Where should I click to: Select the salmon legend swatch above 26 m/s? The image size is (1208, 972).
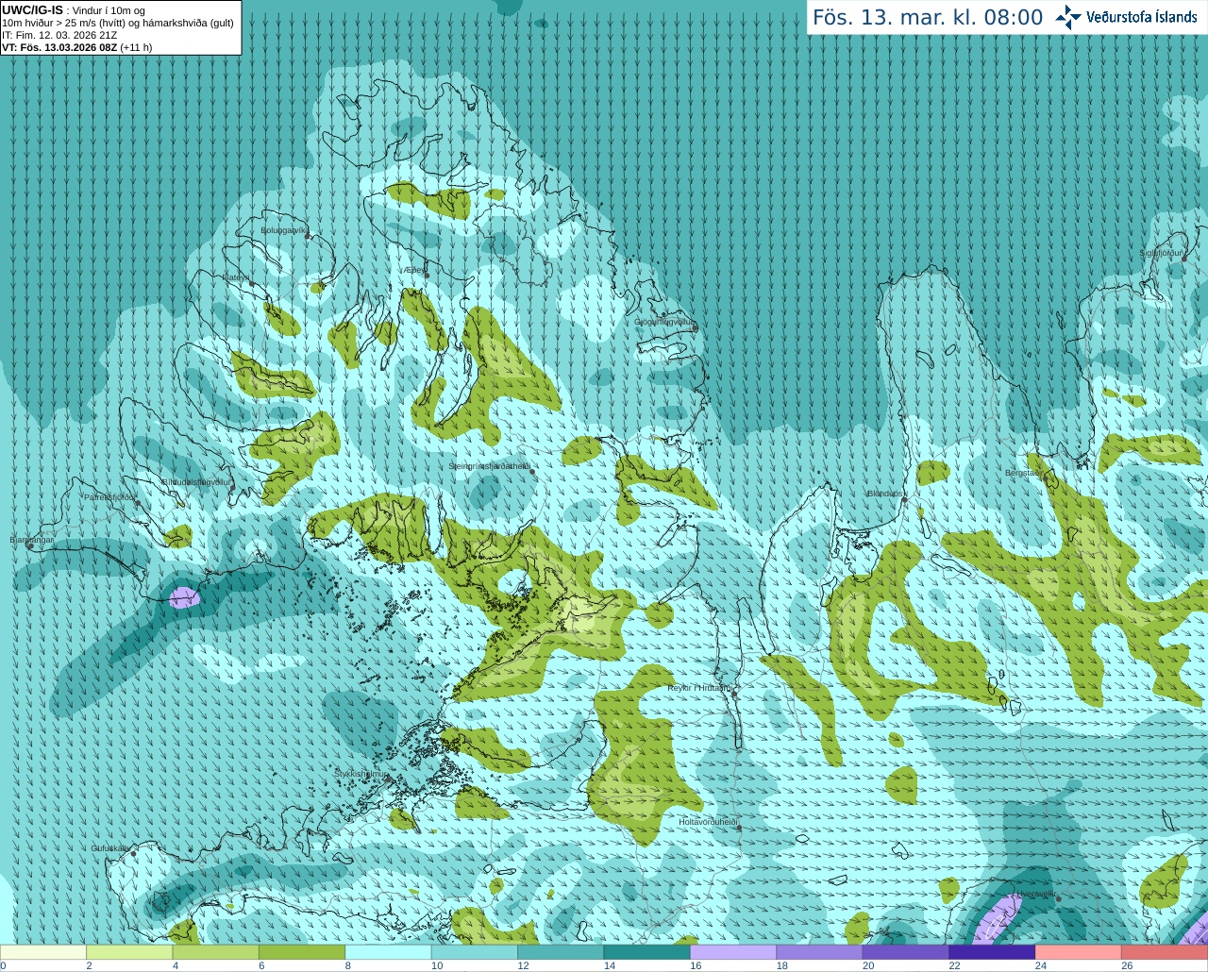(1165, 952)
